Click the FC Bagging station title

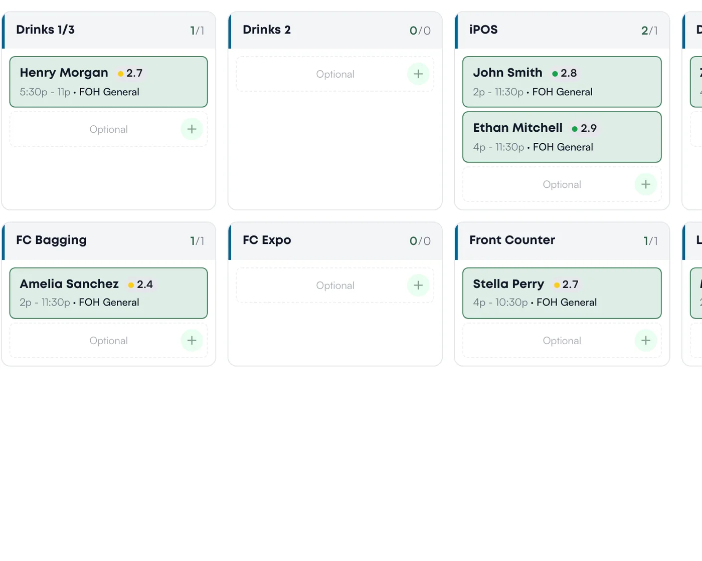51,240
